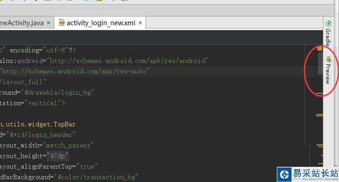The height and width of the screenshot is (182, 339).
Task: Click the Android Preview panel icon
Action: click(328, 59)
